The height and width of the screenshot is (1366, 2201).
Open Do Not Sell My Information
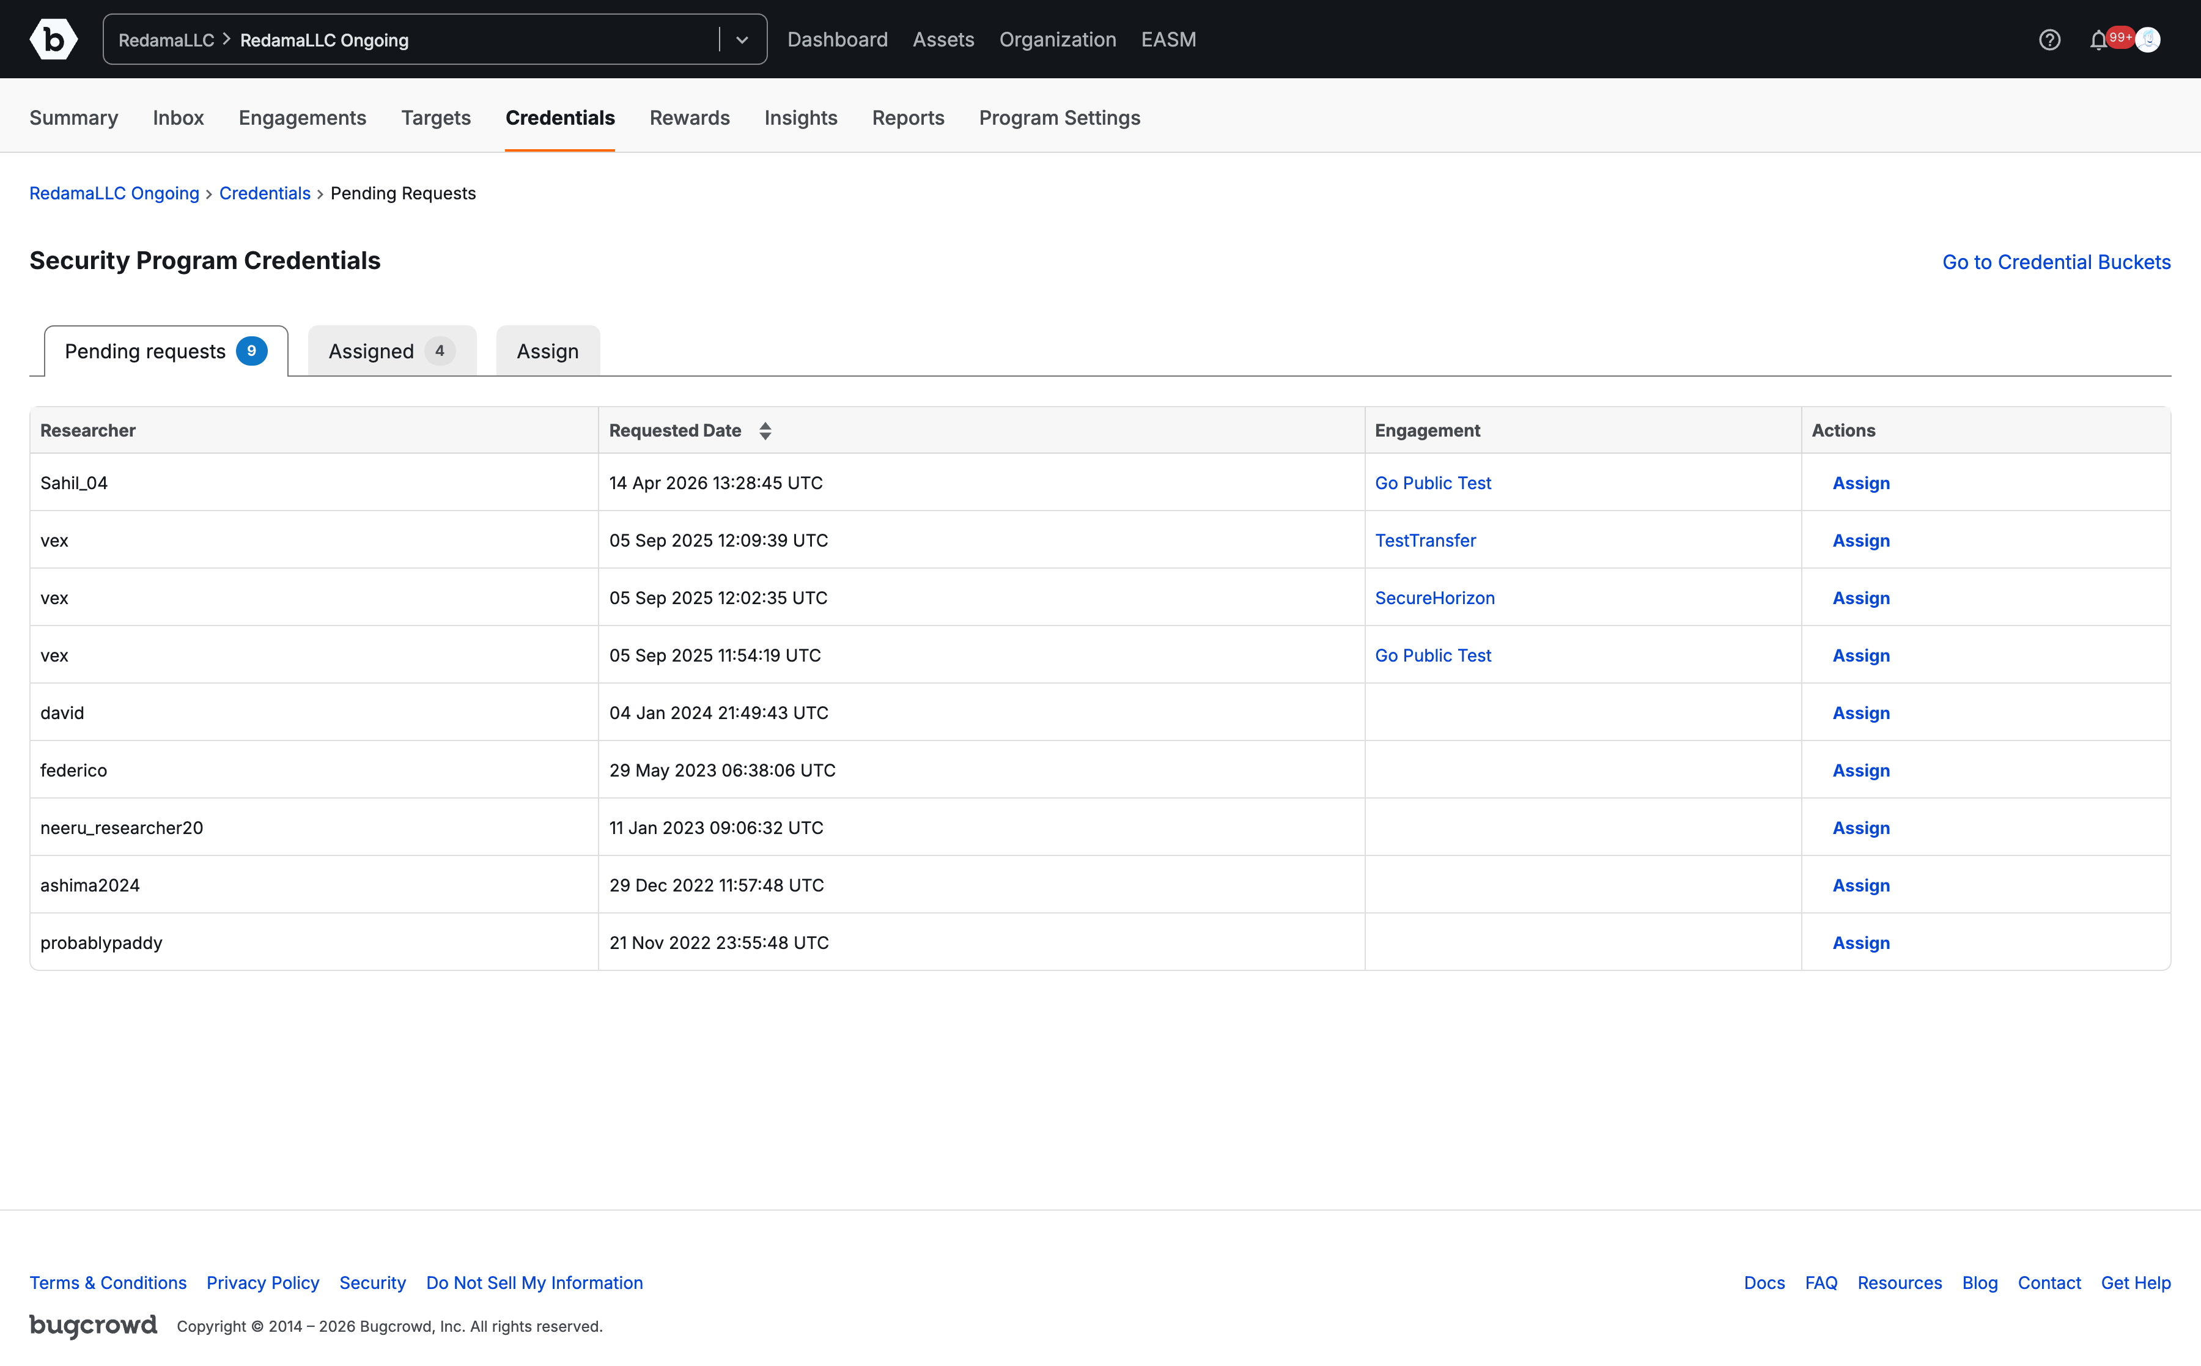pos(534,1283)
